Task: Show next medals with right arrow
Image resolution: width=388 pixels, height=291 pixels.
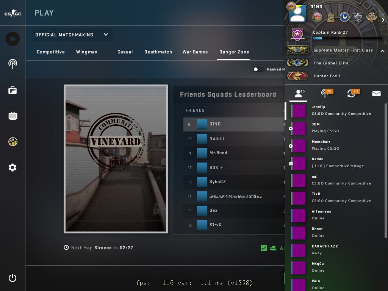Action: pos(383,20)
